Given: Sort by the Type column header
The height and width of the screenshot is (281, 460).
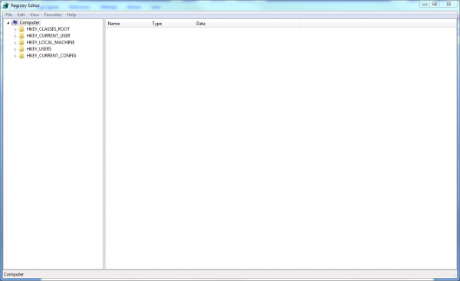Looking at the screenshot, I should 172,24.
